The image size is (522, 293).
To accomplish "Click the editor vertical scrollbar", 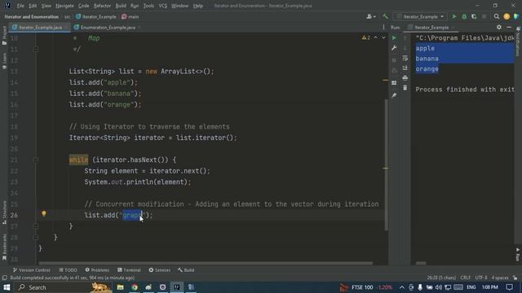I will pyautogui.click(x=386, y=164).
